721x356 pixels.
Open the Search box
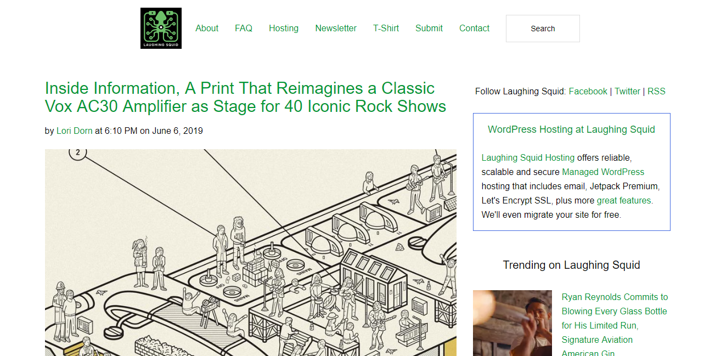click(x=542, y=28)
